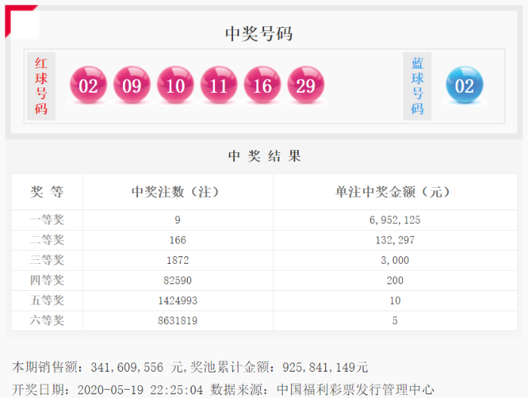Click the red ball numbered 09
This screenshot has width=528, height=398.
pos(132,86)
